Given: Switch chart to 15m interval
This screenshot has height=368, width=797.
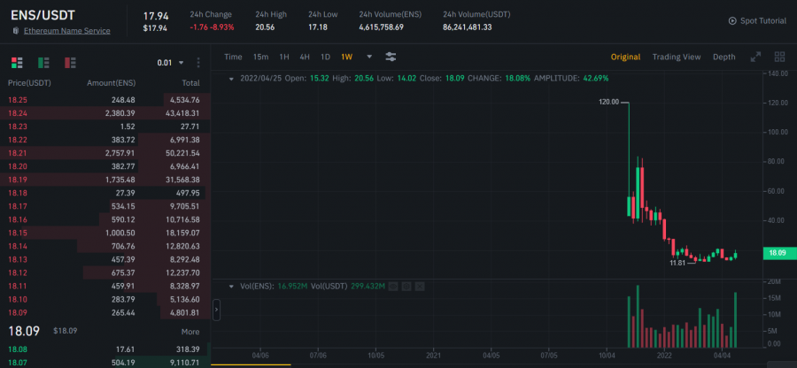Looking at the screenshot, I should 260,57.
